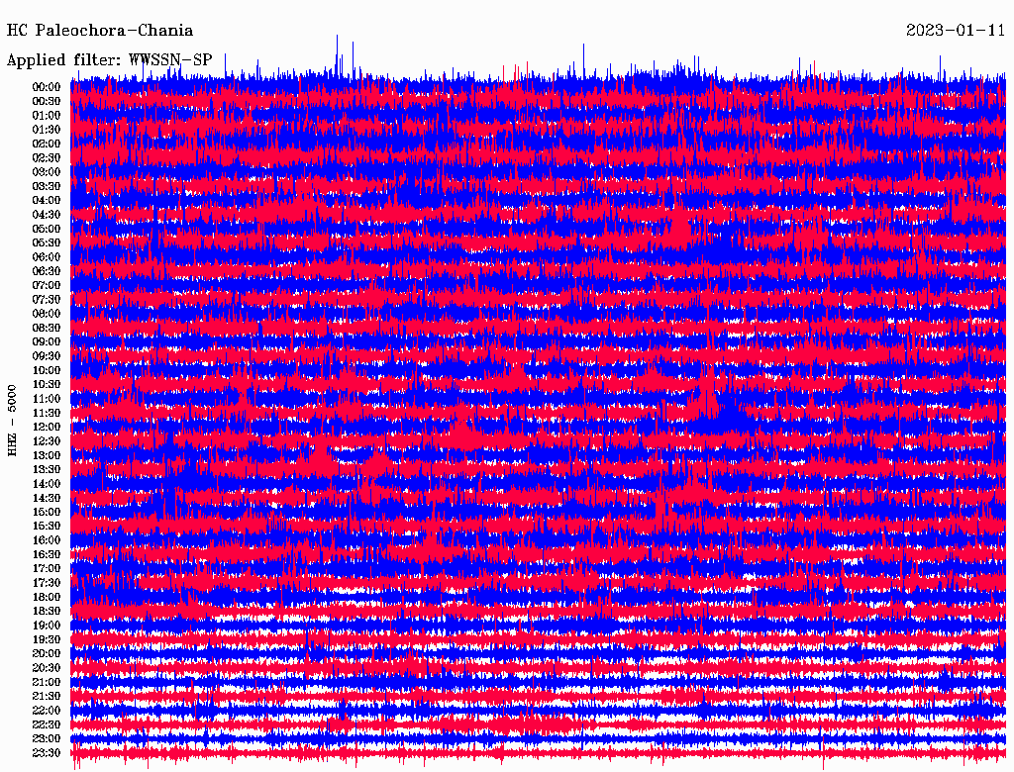Image resolution: width=1014 pixels, height=772 pixels.
Task: Select the 03:00 time label
Action: click(47, 172)
